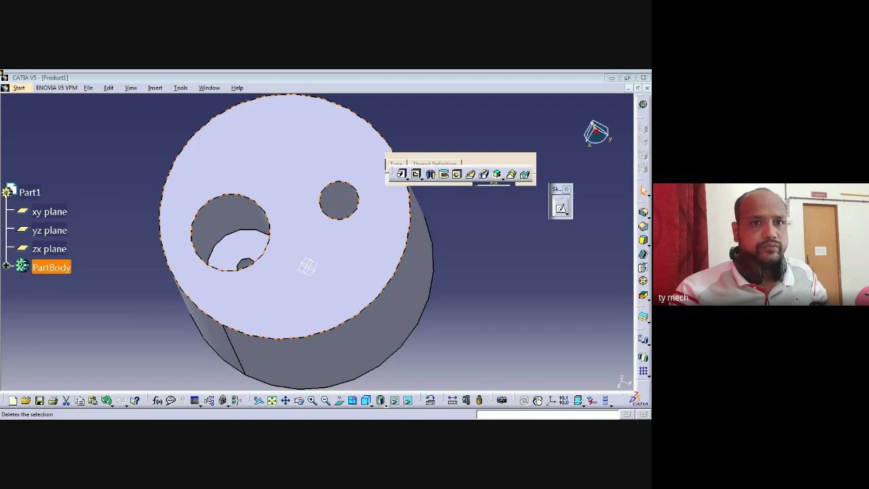This screenshot has height=489, width=869.
Task: Select PartBody in the tree
Action: click(51, 268)
